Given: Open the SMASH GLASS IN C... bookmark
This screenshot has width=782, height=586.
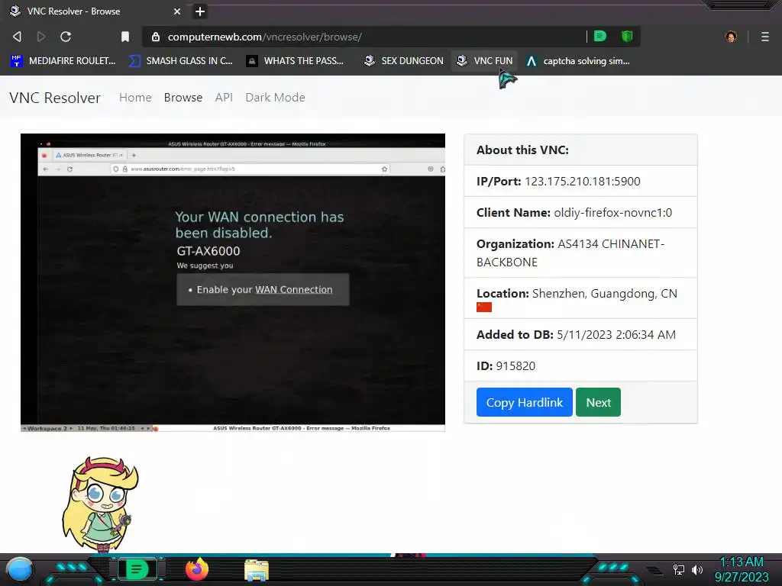Looking at the screenshot, I should click(x=180, y=61).
